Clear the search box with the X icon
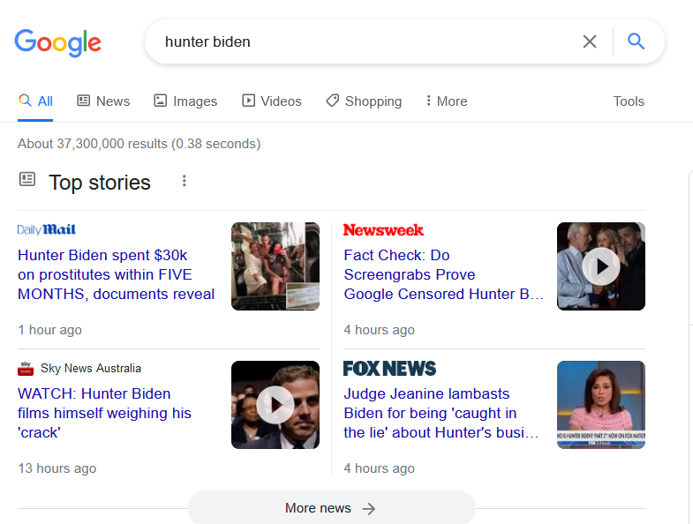The width and height of the screenshot is (693, 524). [x=590, y=41]
